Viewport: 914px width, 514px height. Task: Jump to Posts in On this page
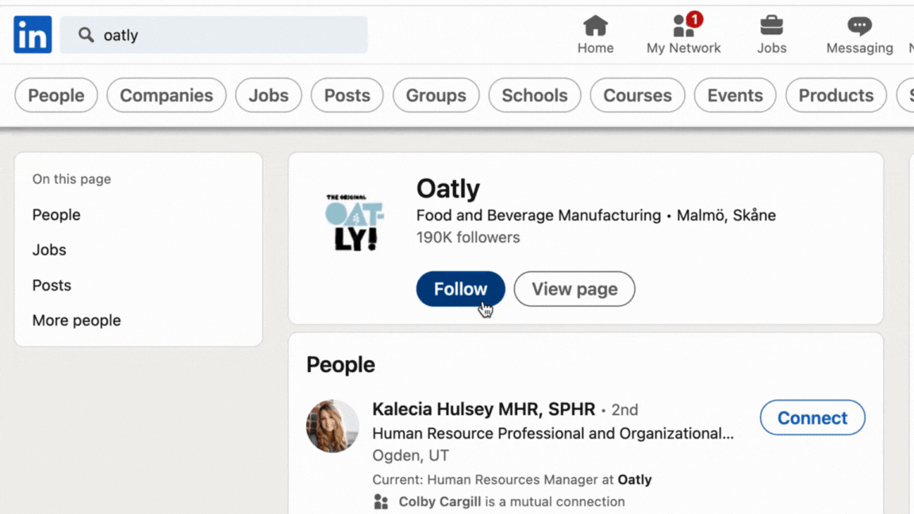click(52, 286)
